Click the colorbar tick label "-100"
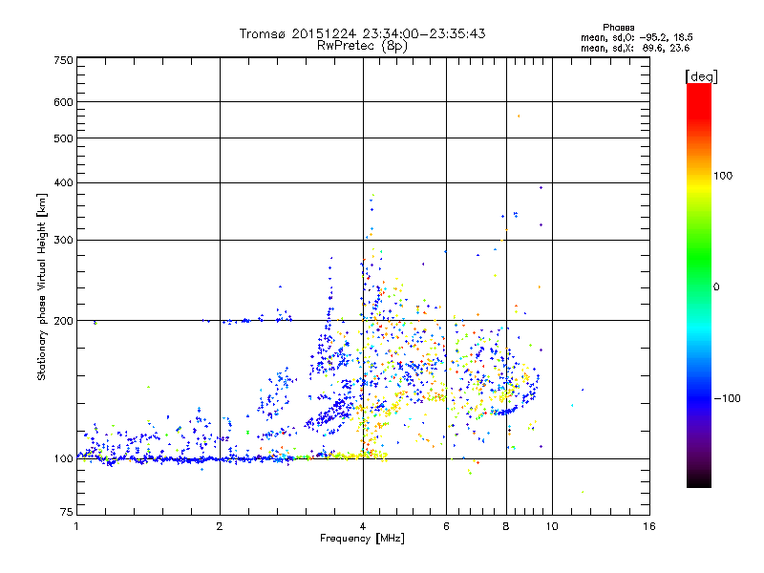764x573 pixels. 727,398
